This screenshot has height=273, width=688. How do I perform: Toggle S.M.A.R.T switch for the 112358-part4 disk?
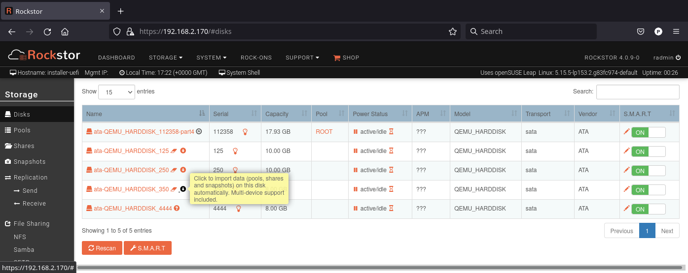648,132
